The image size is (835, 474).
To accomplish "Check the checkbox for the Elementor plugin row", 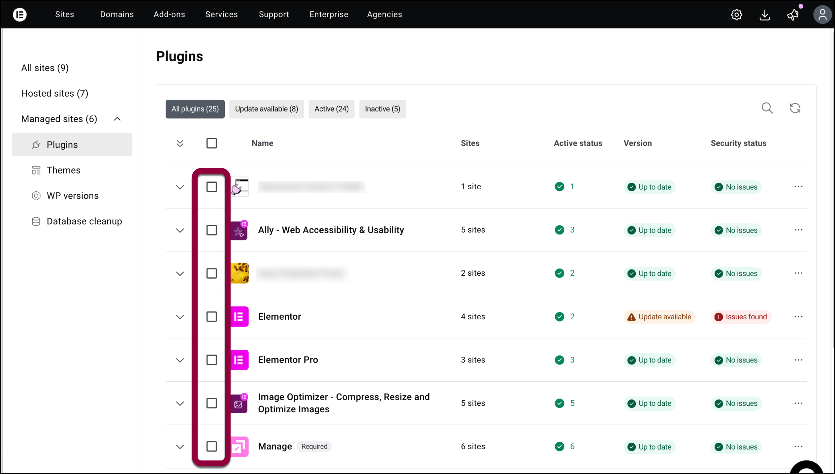I will (212, 316).
